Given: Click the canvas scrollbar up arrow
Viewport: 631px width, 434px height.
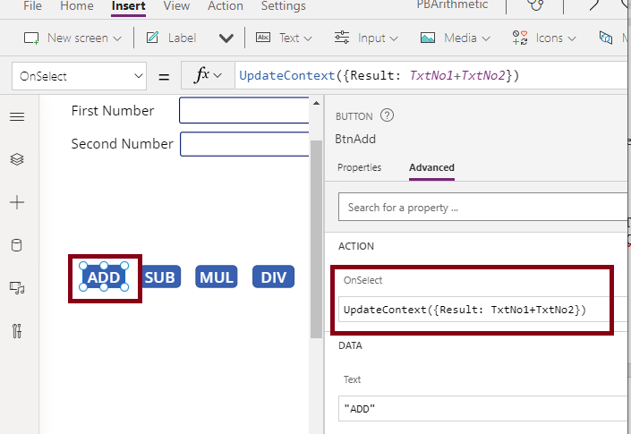Looking at the screenshot, I should coord(316,104).
